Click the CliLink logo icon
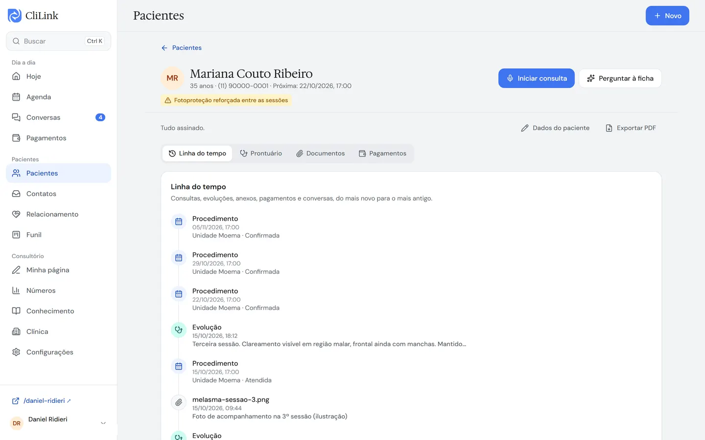Screen dimensions: 705x440 15,16
